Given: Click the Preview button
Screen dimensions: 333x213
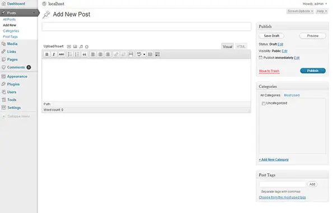Looking at the screenshot, I should pos(313,36).
